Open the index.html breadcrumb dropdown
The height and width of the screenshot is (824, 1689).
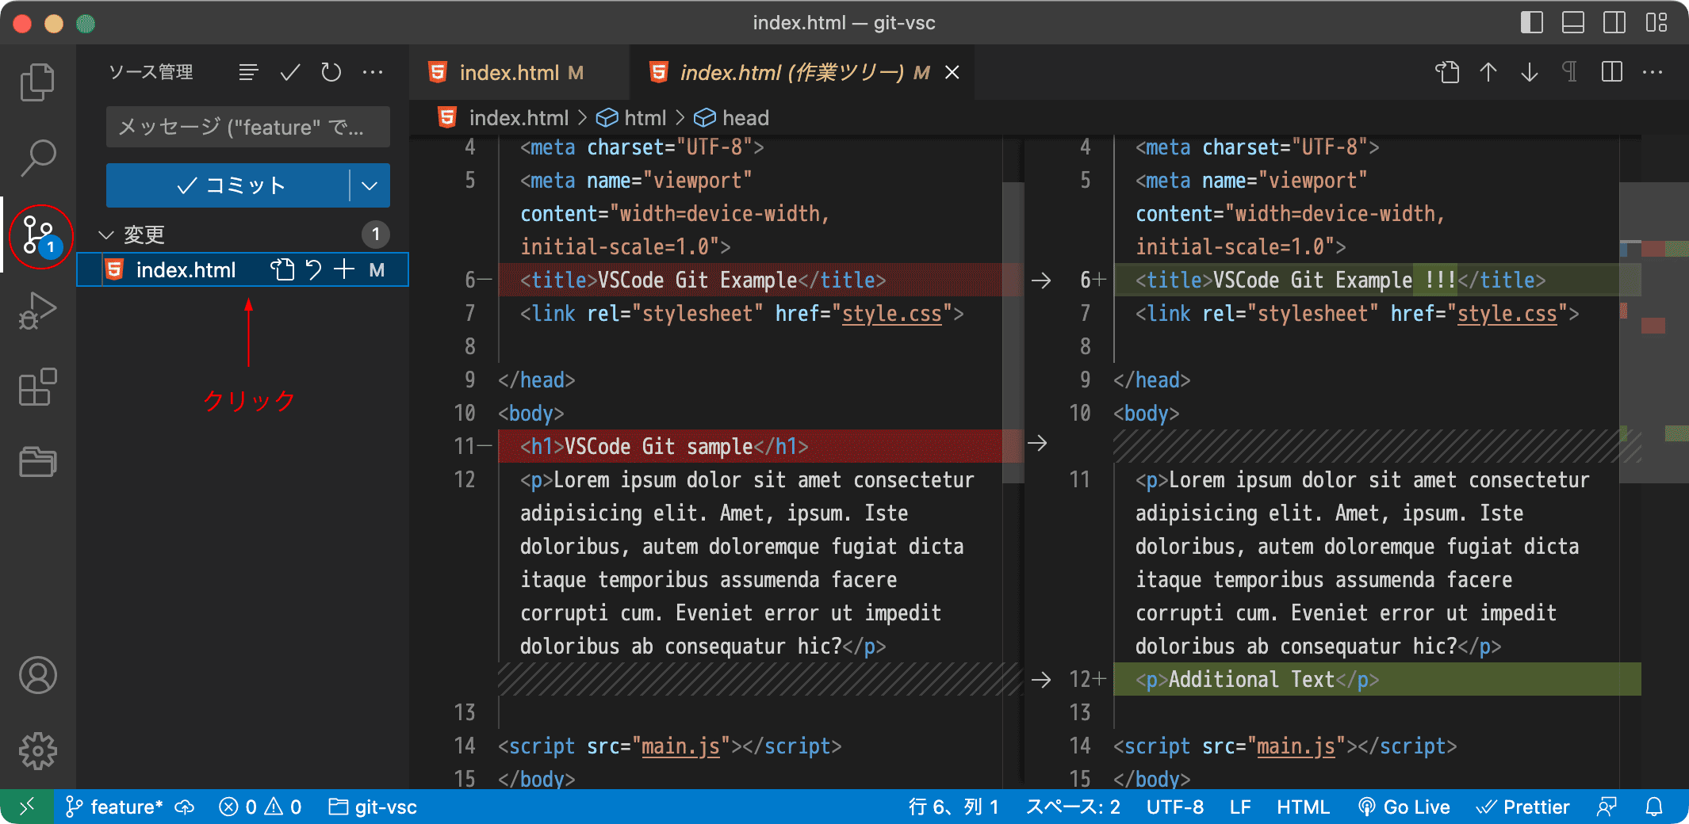pos(504,118)
